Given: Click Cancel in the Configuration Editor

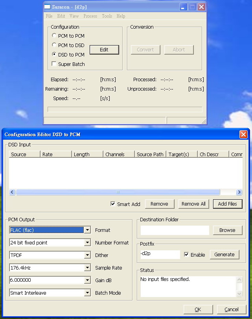Looking at the screenshot, I should coord(232,310).
